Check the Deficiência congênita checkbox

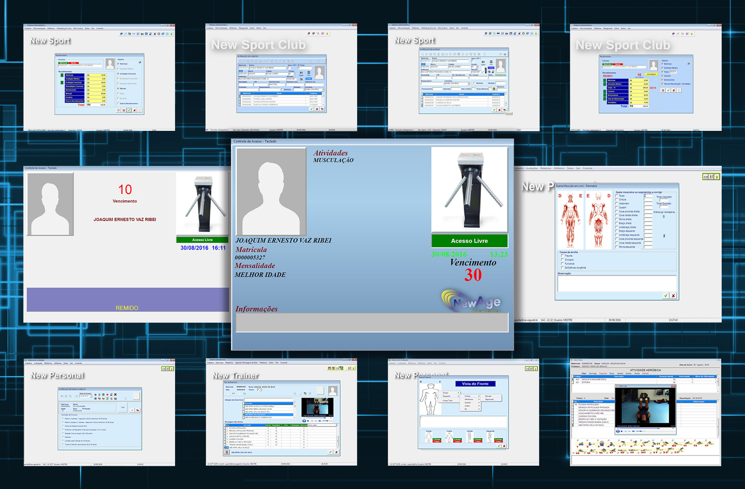[562, 267]
